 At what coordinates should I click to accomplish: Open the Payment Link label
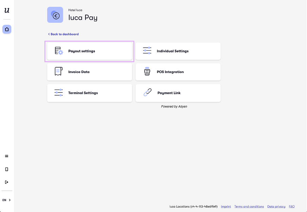pyautogui.click(x=169, y=93)
